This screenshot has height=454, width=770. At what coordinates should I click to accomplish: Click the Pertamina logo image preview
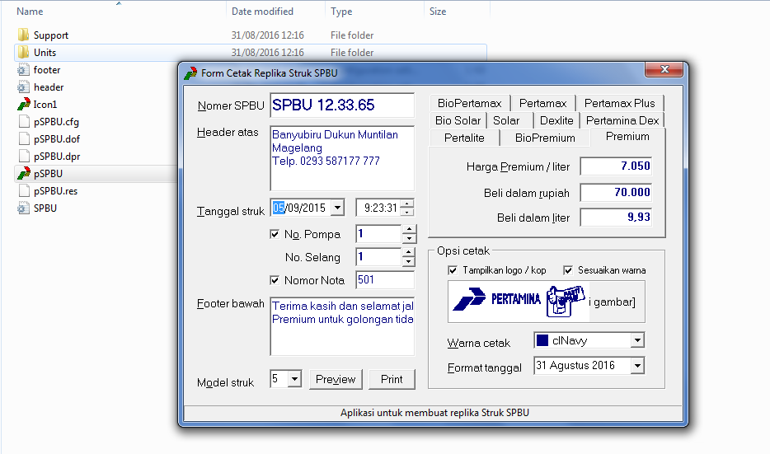(x=519, y=302)
